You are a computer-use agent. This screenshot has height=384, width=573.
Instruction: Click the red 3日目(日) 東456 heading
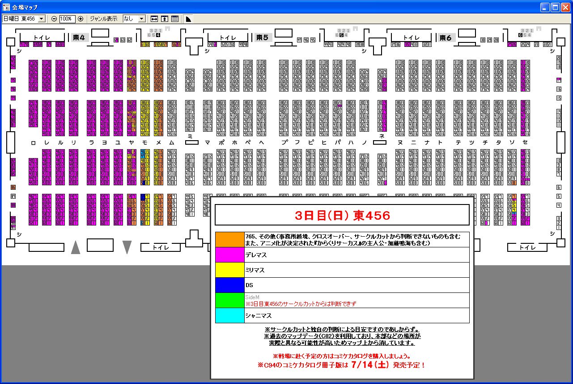click(342, 215)
